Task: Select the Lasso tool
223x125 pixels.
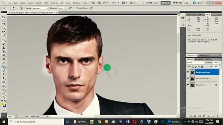Action: pyautogui.click(x=4, y=25)
